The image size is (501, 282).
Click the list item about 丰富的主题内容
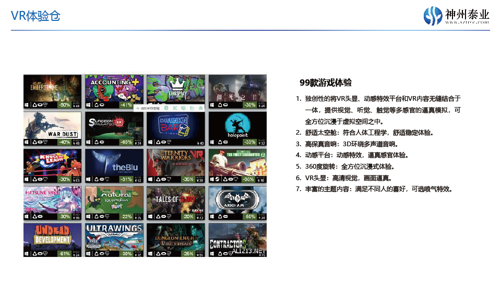click(374, 189)
